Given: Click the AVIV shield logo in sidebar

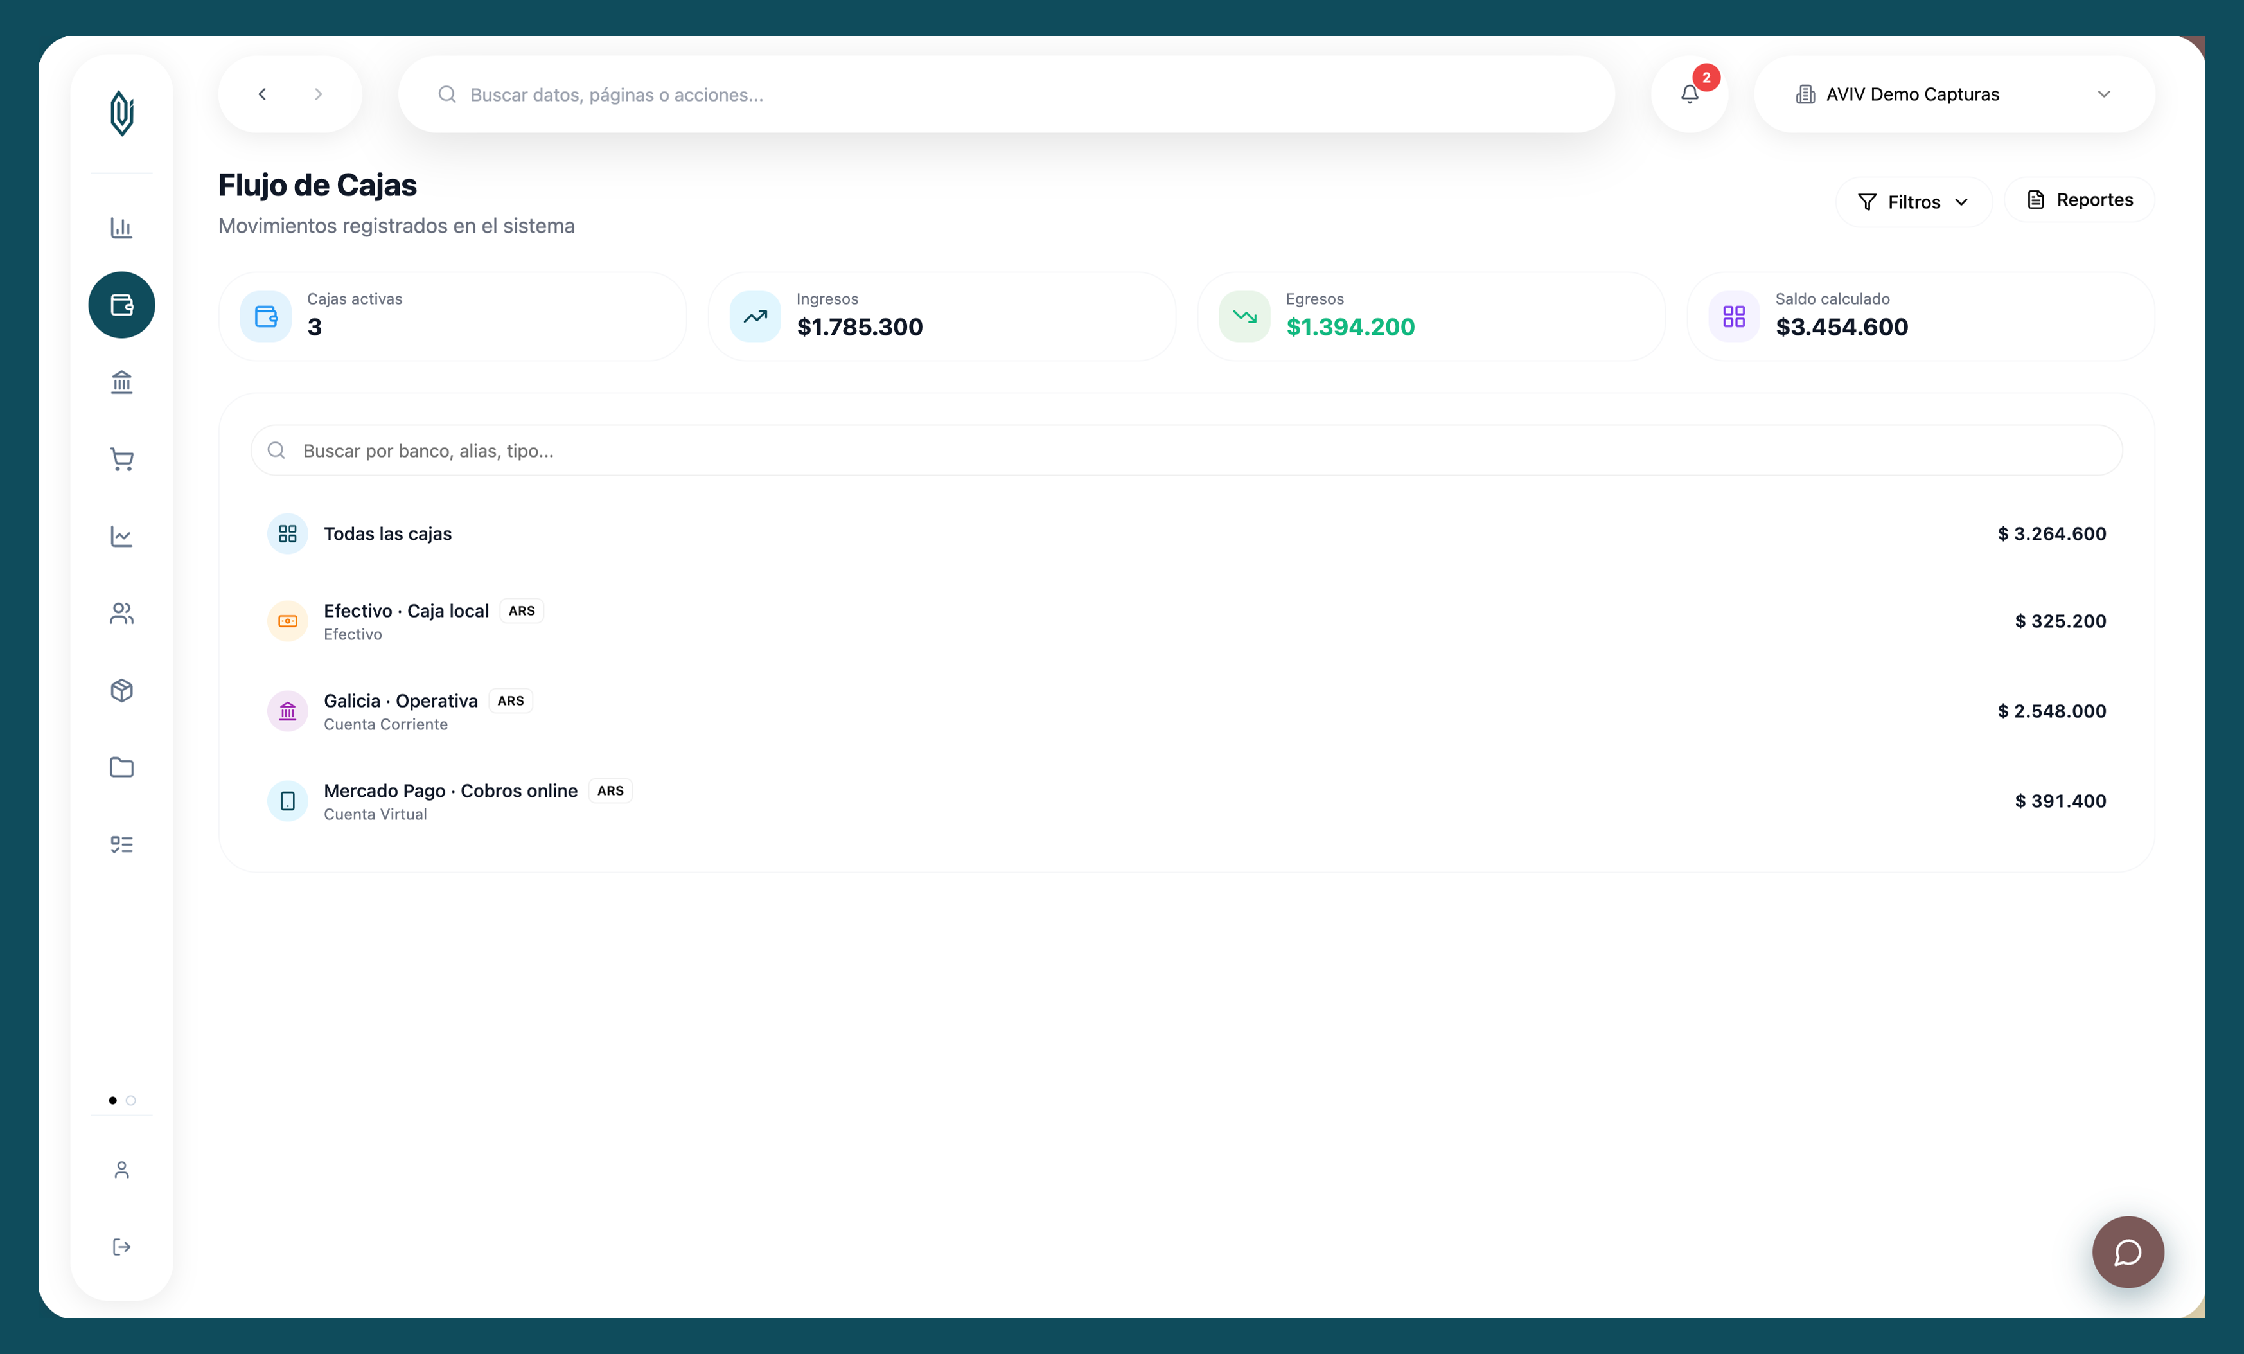Looking at the screenshot, I should point(122,113).
